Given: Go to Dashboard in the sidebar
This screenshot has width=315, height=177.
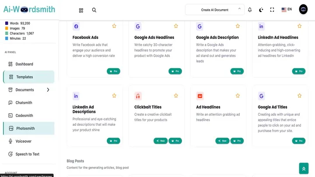Looking at the screenshot, I should (x=24, y=64).
